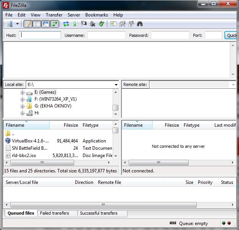The image size is (239, 230).
Task: Open the View menu
Action: (35, 15)
